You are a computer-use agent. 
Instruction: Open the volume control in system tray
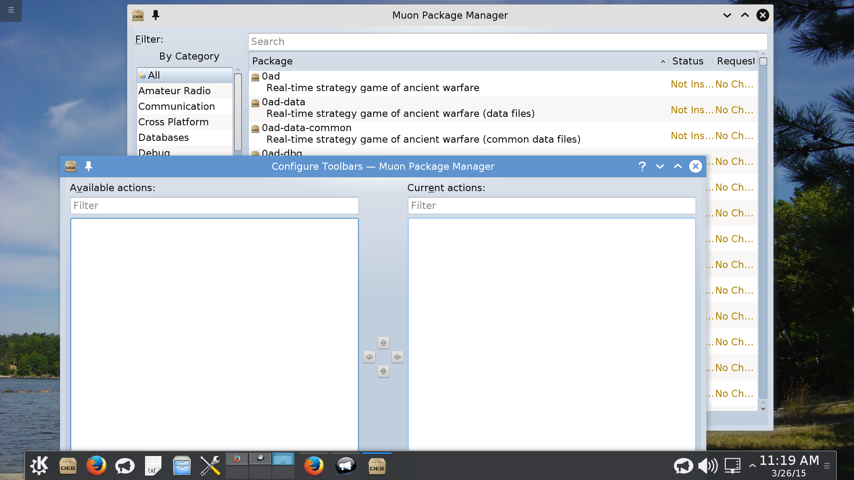707,466
